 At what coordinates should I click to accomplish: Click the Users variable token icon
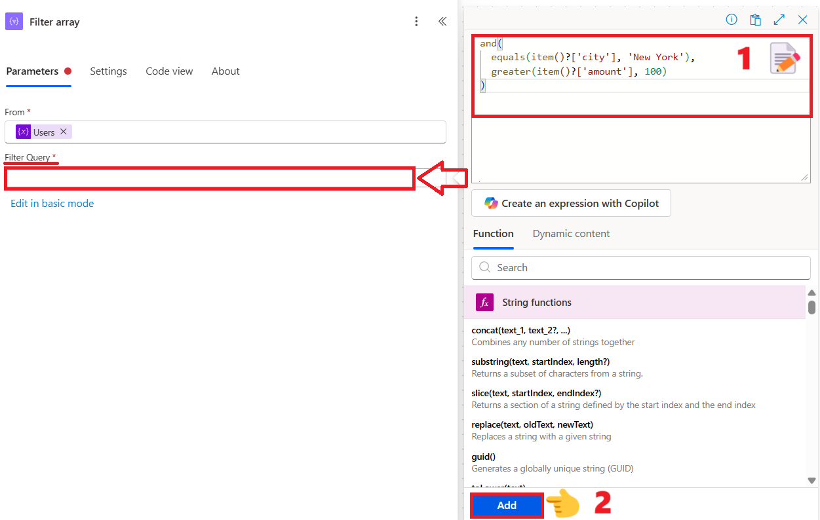tap(24, 132)
